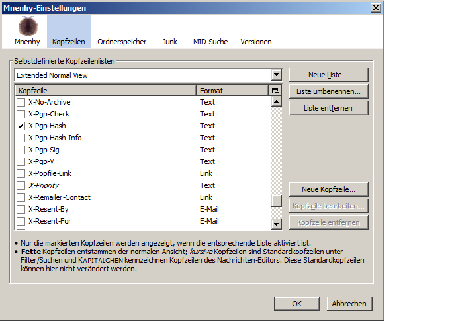The image size is (452, 321).
Task: Click the Mnenhy hedgehog logo icon
Action: [28, 26]
